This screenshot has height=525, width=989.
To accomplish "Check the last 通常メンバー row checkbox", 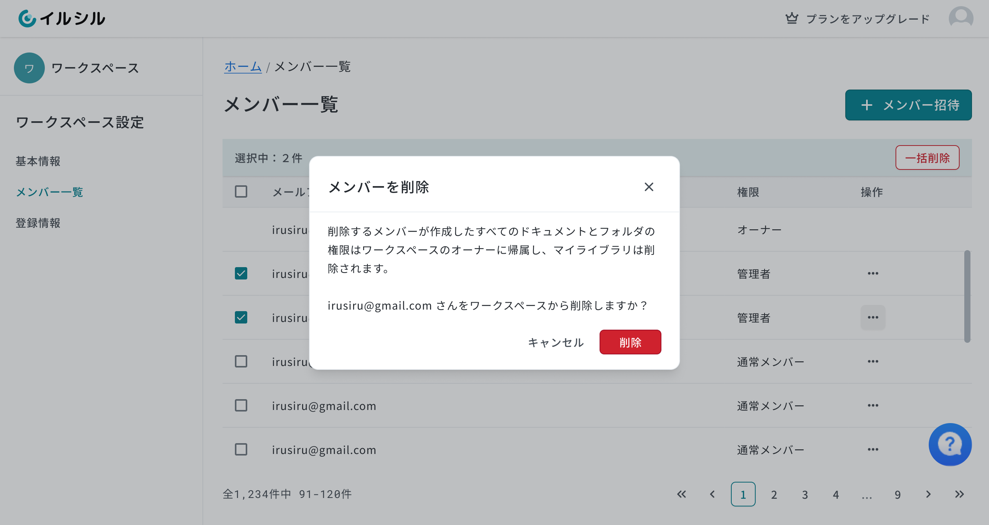I will 241,449.
